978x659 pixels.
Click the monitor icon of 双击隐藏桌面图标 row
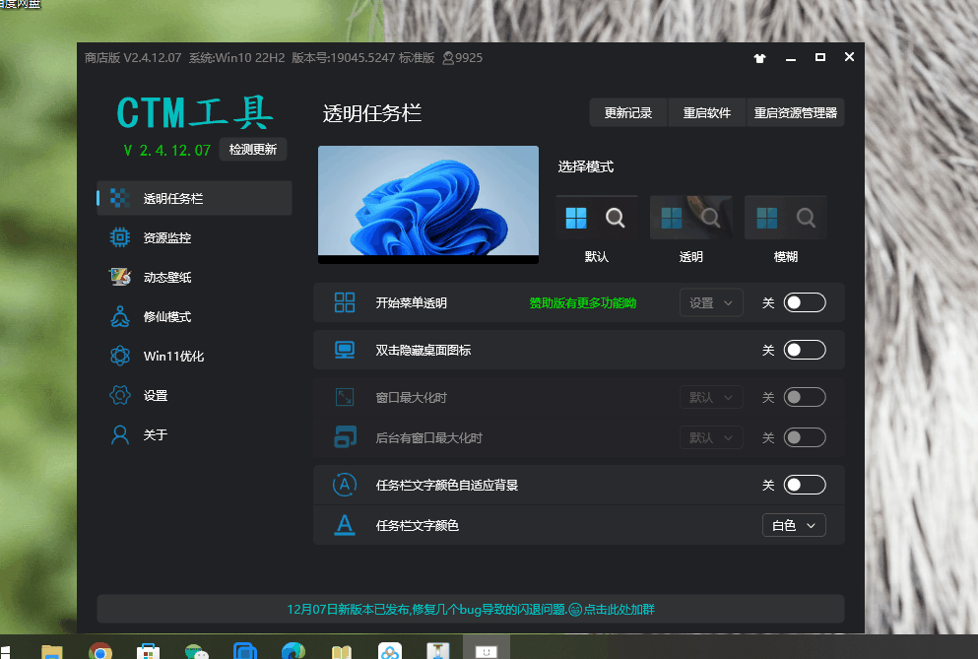point(345,350)
